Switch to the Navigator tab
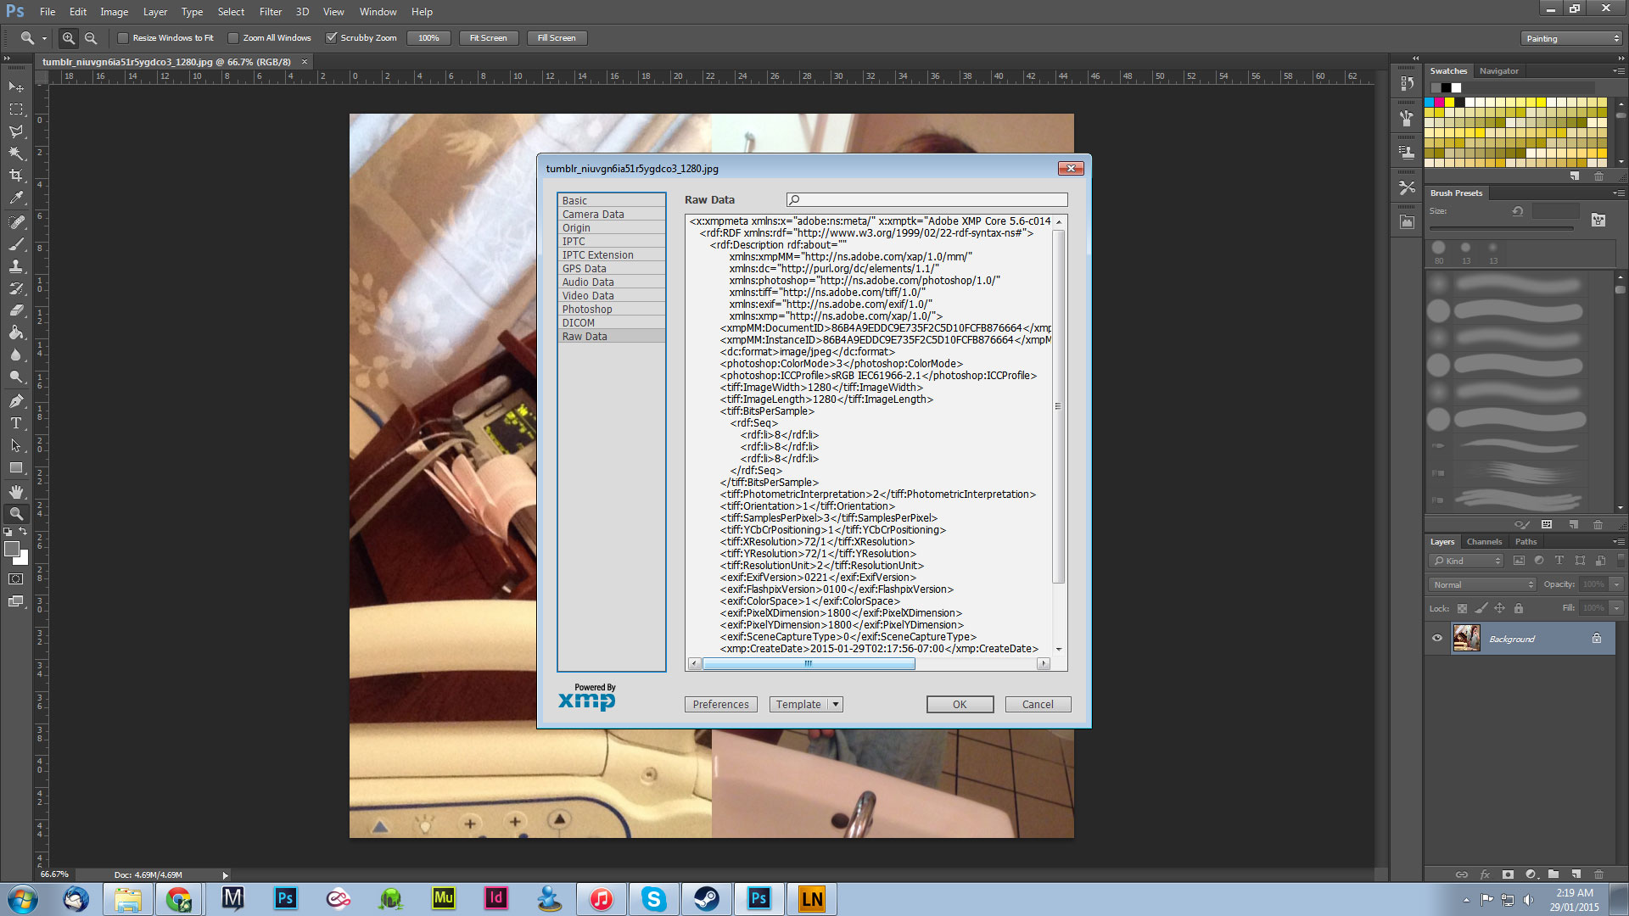 point(1499,71)
